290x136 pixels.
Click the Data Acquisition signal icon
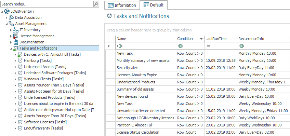pos(12,17)
